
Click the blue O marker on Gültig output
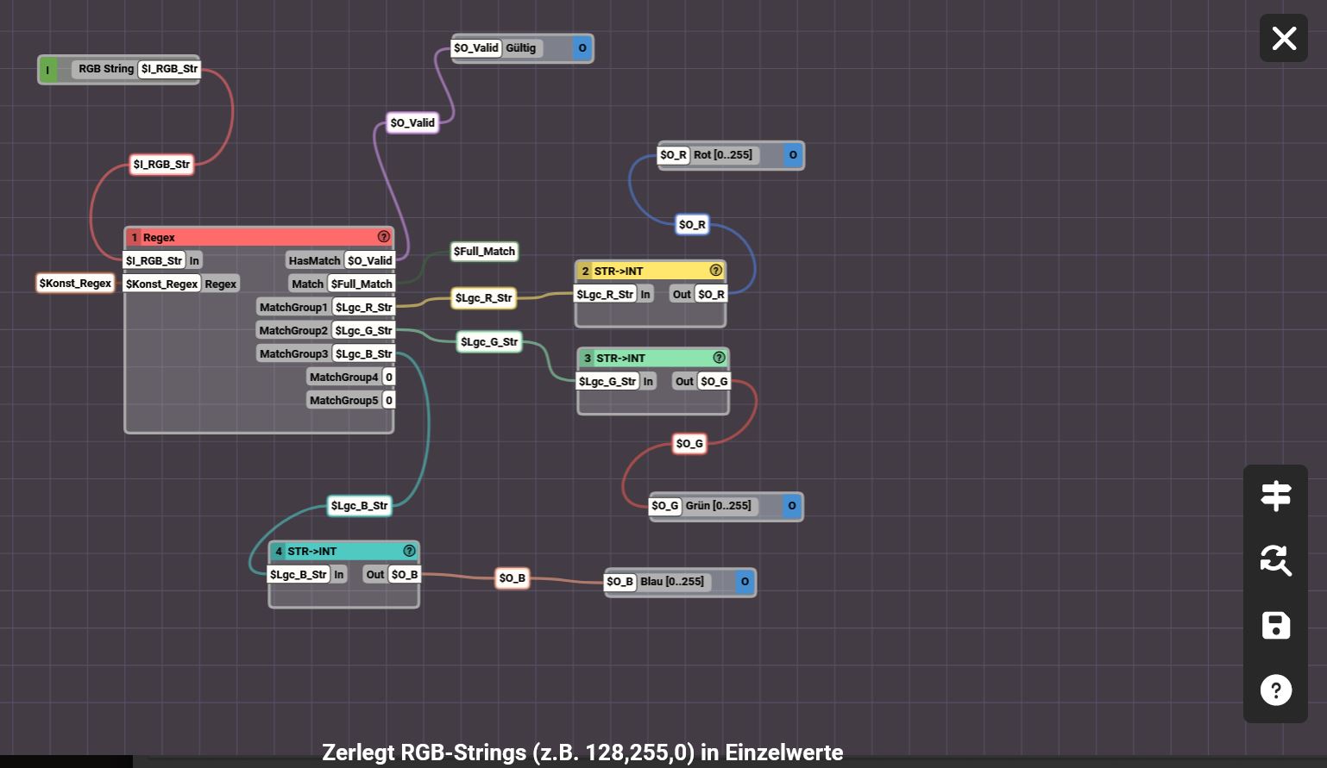tap(582, 48)
